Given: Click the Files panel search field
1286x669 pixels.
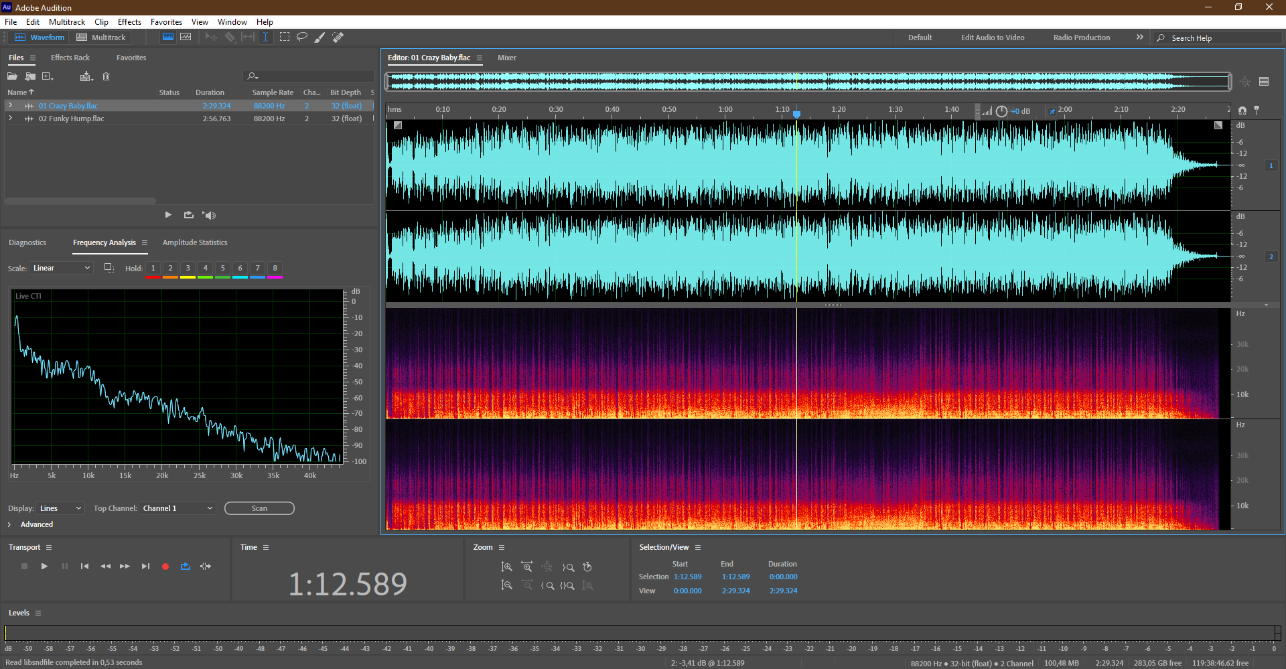Looking at the screenshot, I should pos(309,76).
